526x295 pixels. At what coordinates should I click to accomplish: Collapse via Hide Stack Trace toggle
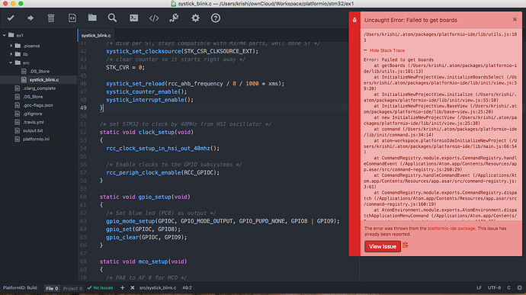click(x=384, y=50)
